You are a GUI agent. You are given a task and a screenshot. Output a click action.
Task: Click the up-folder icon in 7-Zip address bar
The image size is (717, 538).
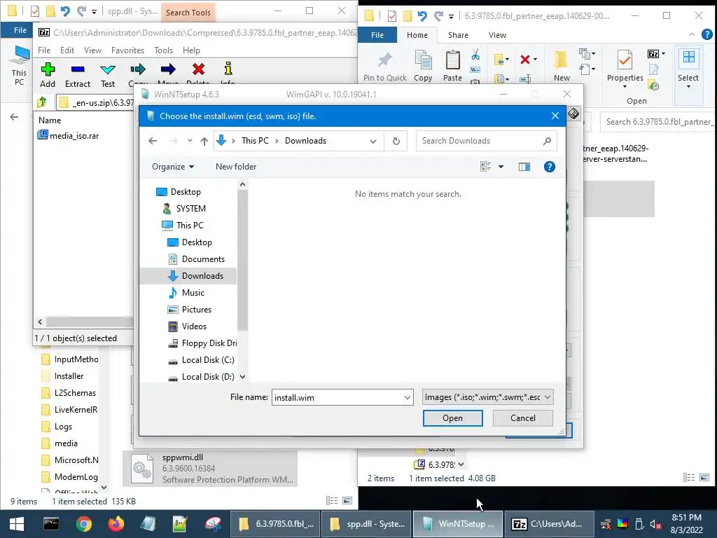(x=42, y=102)
